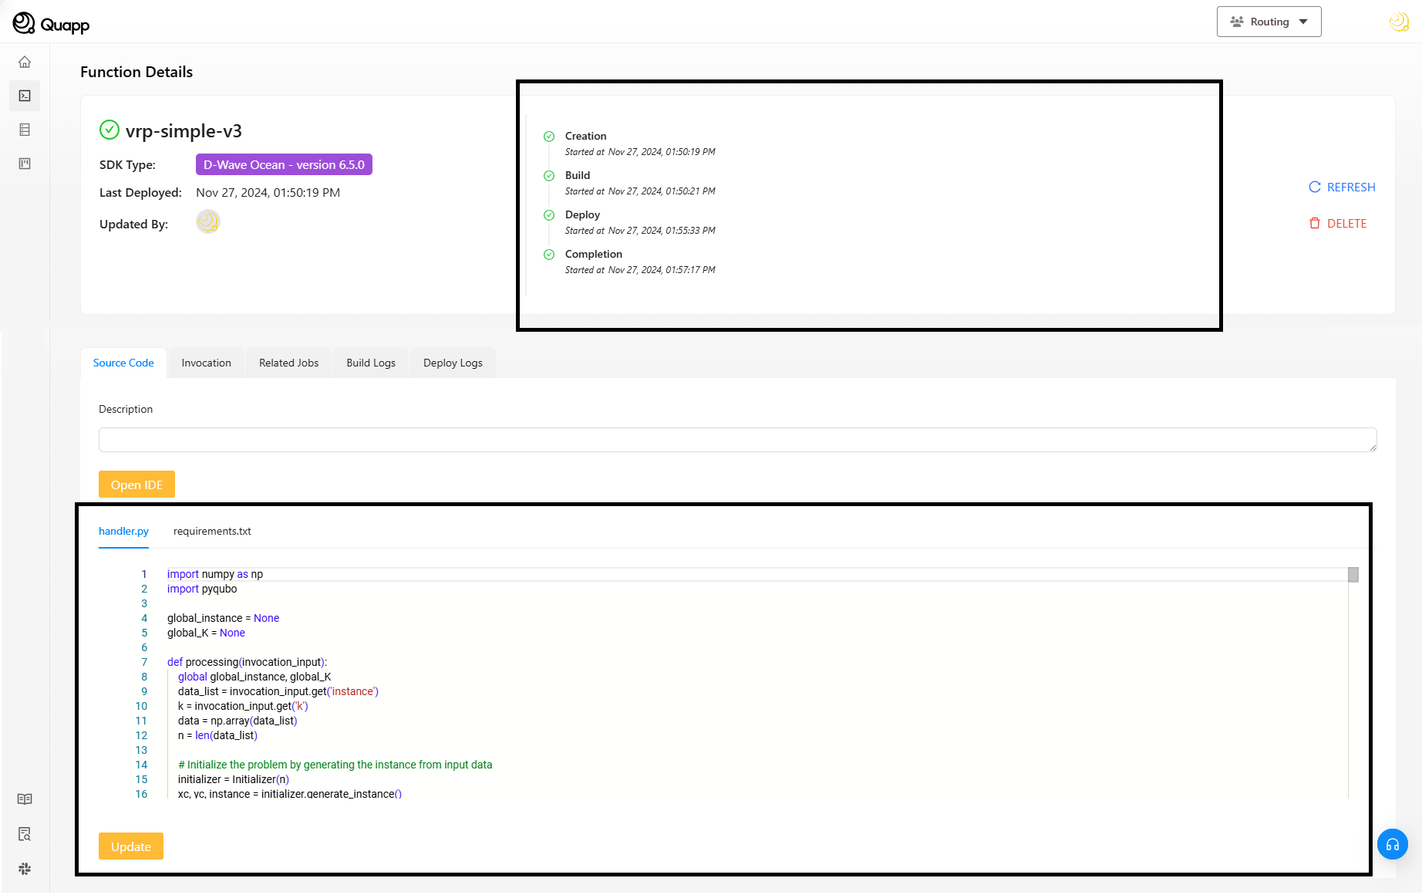Click the Update button
Viewport: 1422px width, 895px height.
131,846
